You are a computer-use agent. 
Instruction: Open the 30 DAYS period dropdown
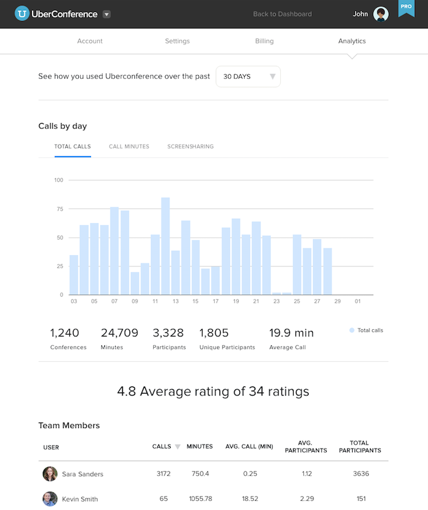[248, 77]
